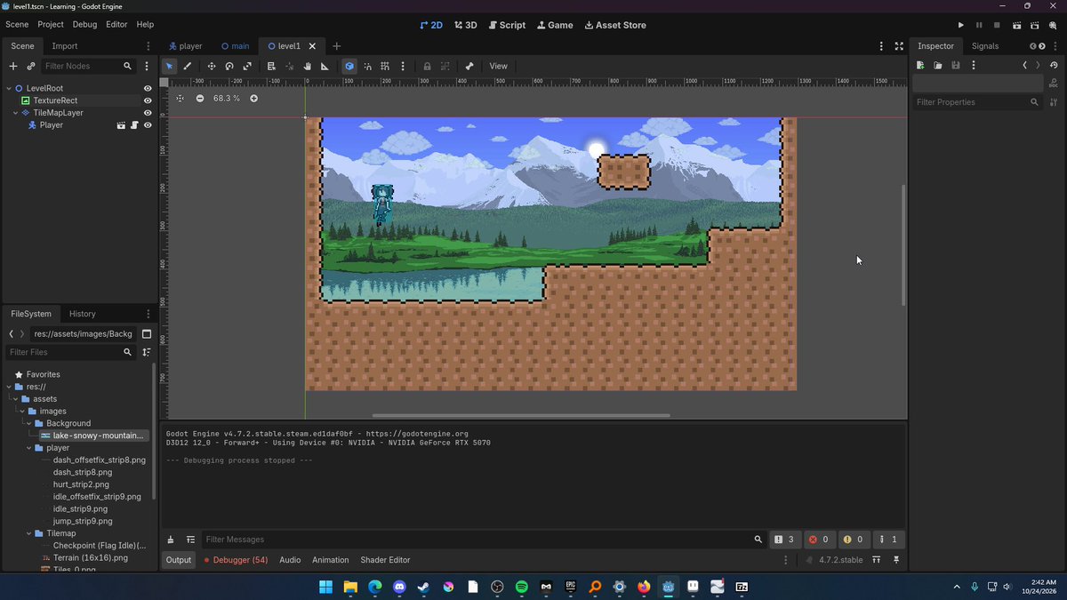Collapse the TileMapLayer tree node
This screenshot has width=1067, height=600.
click(15, 113)
